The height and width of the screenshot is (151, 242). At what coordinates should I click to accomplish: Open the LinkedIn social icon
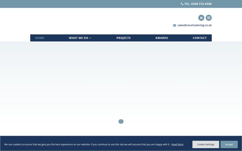click(201, 18)
